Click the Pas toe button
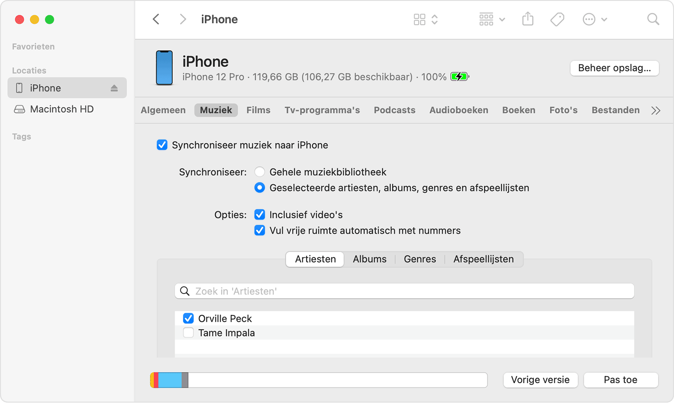Screen dimensions: 674x403 621,380
